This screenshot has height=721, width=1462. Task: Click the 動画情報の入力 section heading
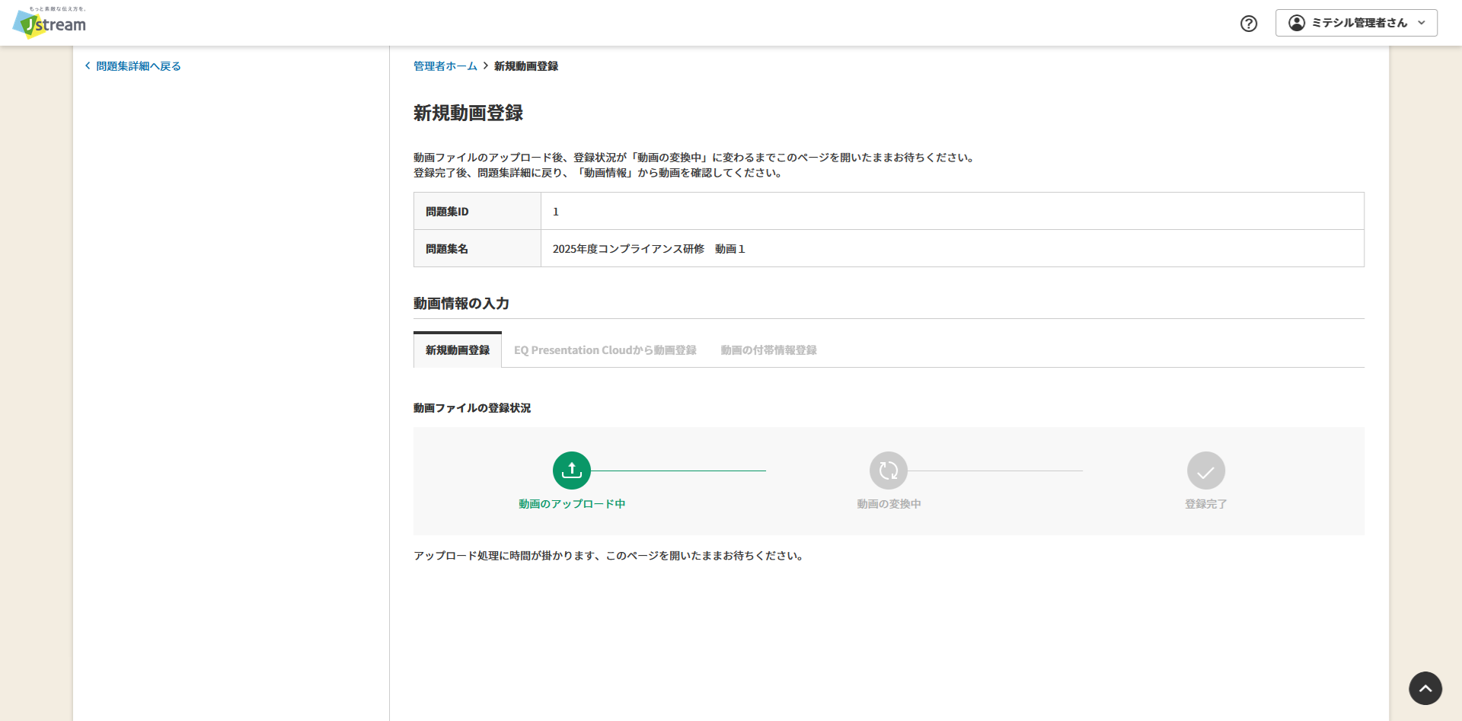tap(461, 303)
